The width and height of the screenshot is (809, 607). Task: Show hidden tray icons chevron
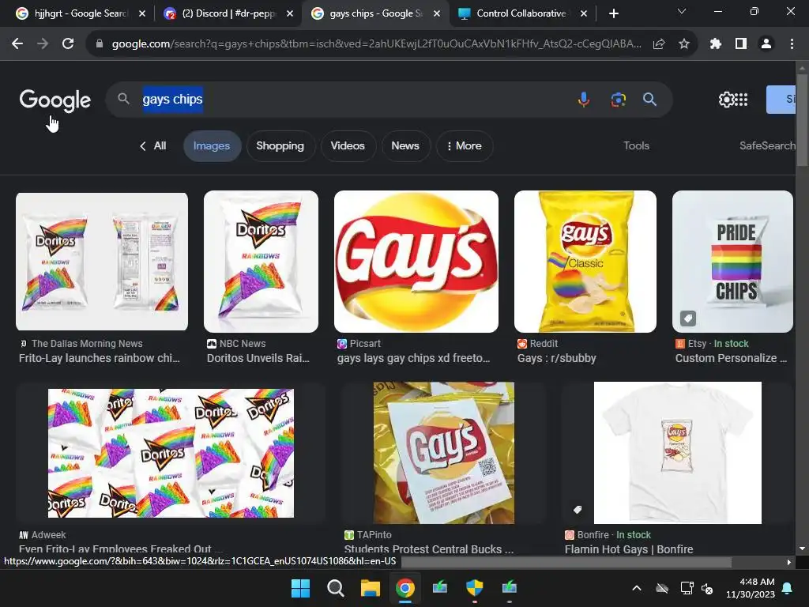(x=637, y=588)
